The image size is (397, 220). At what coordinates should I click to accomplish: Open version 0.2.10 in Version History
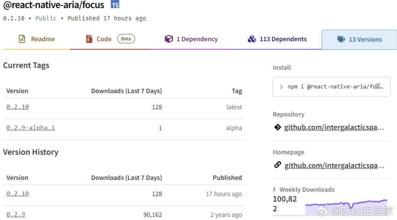[x=18, y=194]
